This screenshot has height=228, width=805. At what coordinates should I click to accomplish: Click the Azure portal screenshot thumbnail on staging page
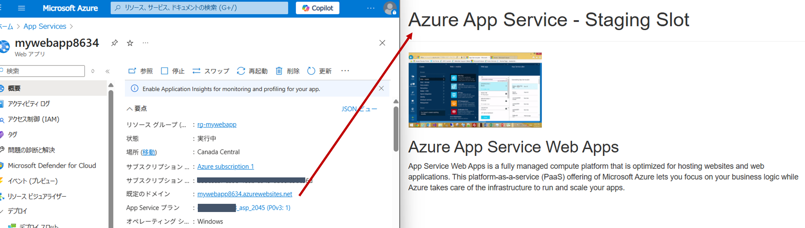click(475, 90)
